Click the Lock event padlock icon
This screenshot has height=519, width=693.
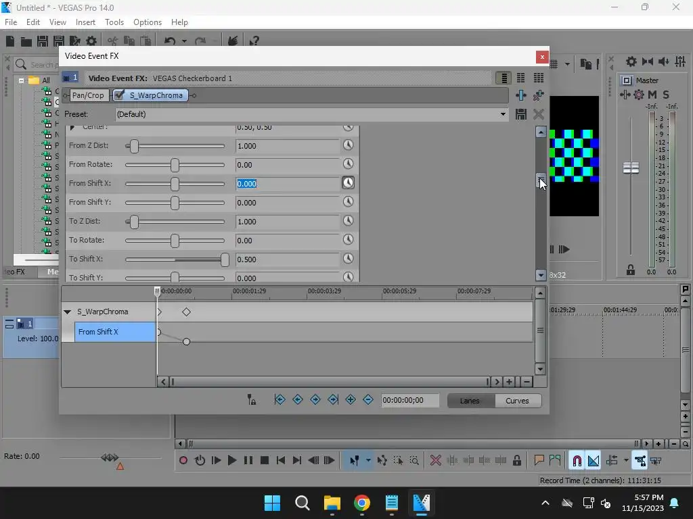[516, 460]
